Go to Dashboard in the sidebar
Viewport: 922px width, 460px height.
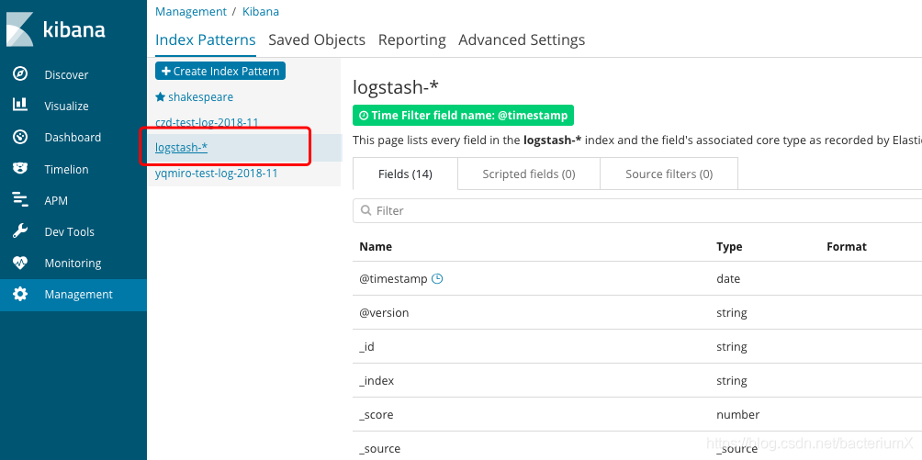click(73, 137)
